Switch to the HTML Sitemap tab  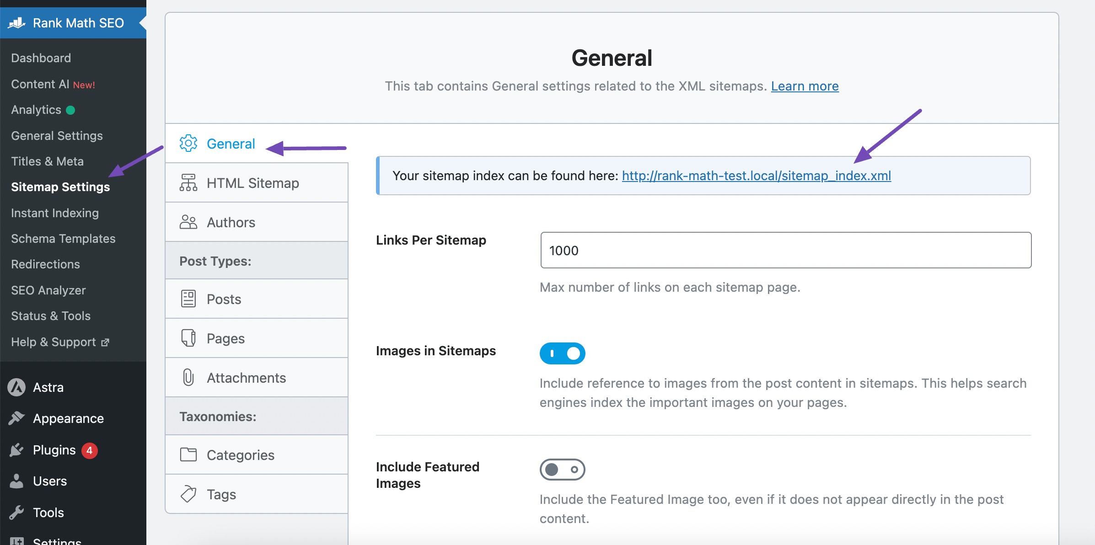click(257, 183)
